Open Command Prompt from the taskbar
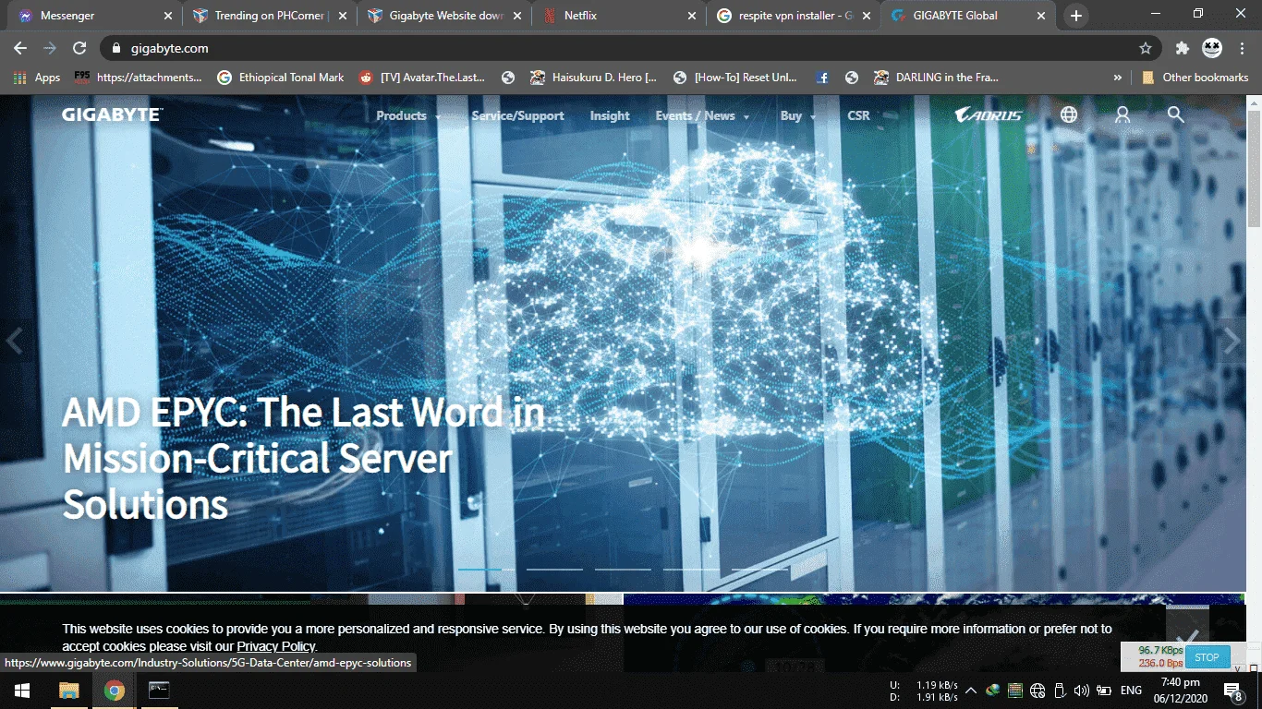The height and width of the screenshot is (709, 1262). pyautogui.click(x=159, y=690)
